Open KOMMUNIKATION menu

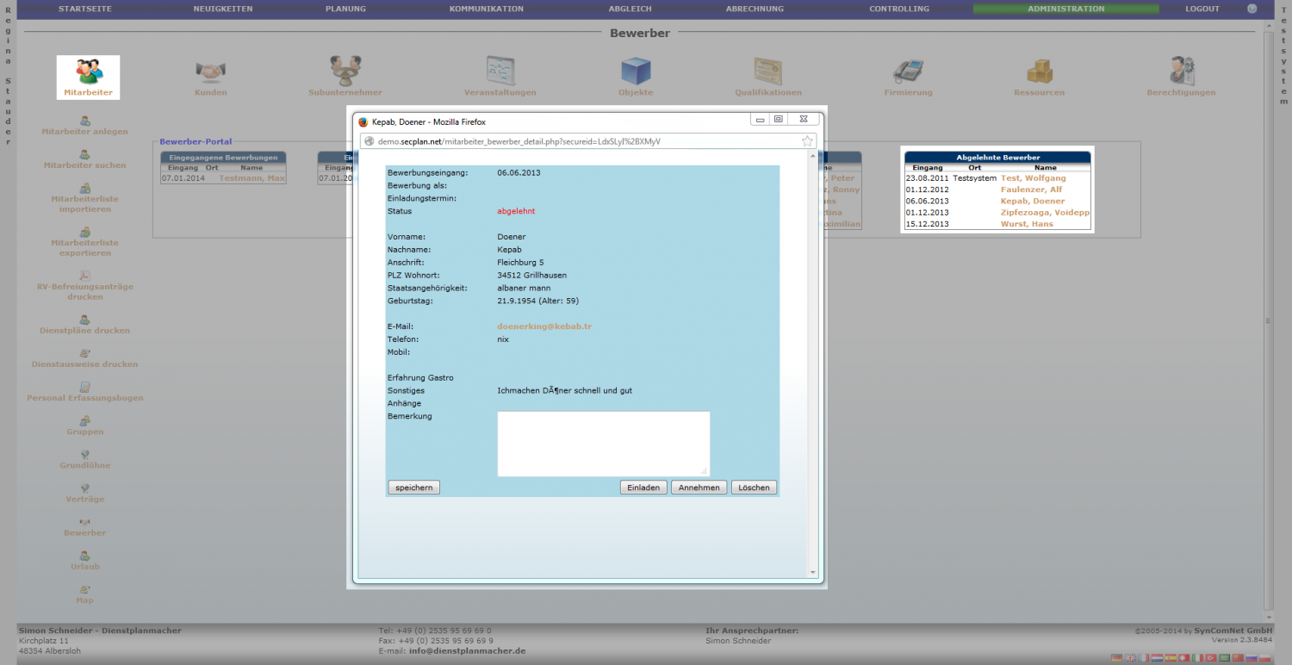pyautogui.click(x=487, y=9)
